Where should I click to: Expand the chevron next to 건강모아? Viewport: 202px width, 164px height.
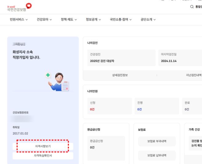[x=50, y=20]
